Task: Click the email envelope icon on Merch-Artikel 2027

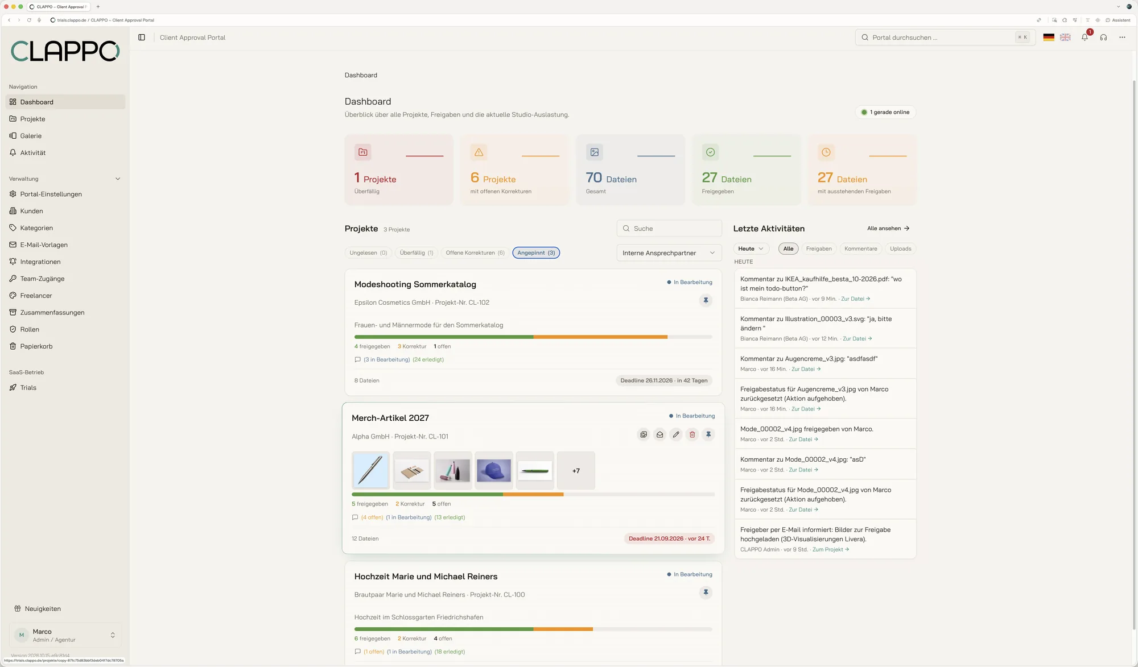Action: (x=659, y=434)
